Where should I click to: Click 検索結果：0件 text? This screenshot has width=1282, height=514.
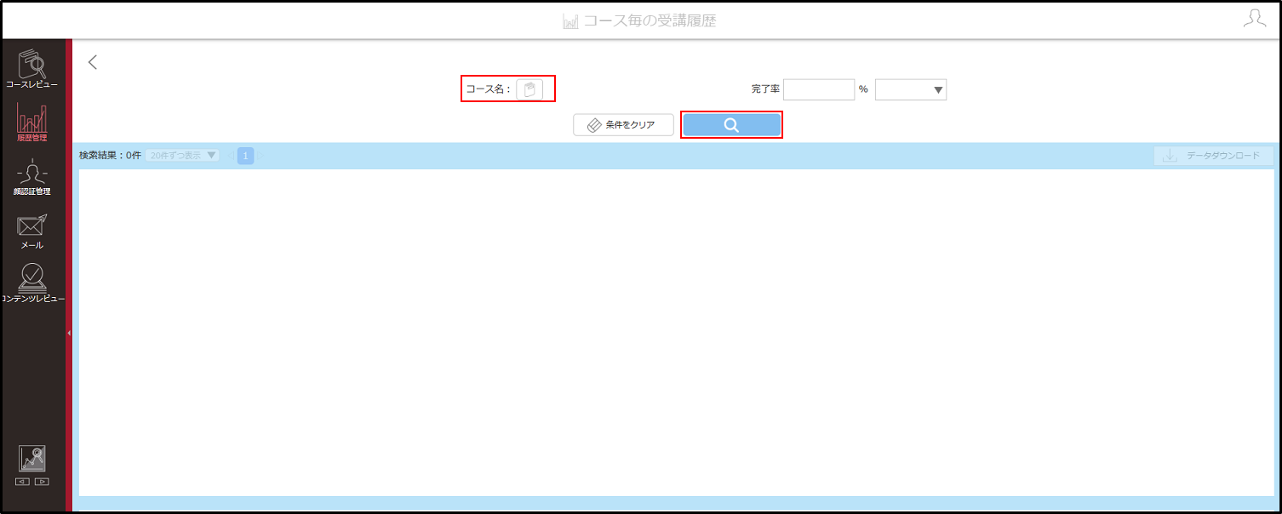coord(110,156)
